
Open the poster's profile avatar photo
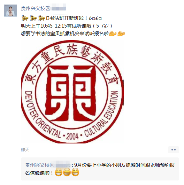click(x=10, y=11)
